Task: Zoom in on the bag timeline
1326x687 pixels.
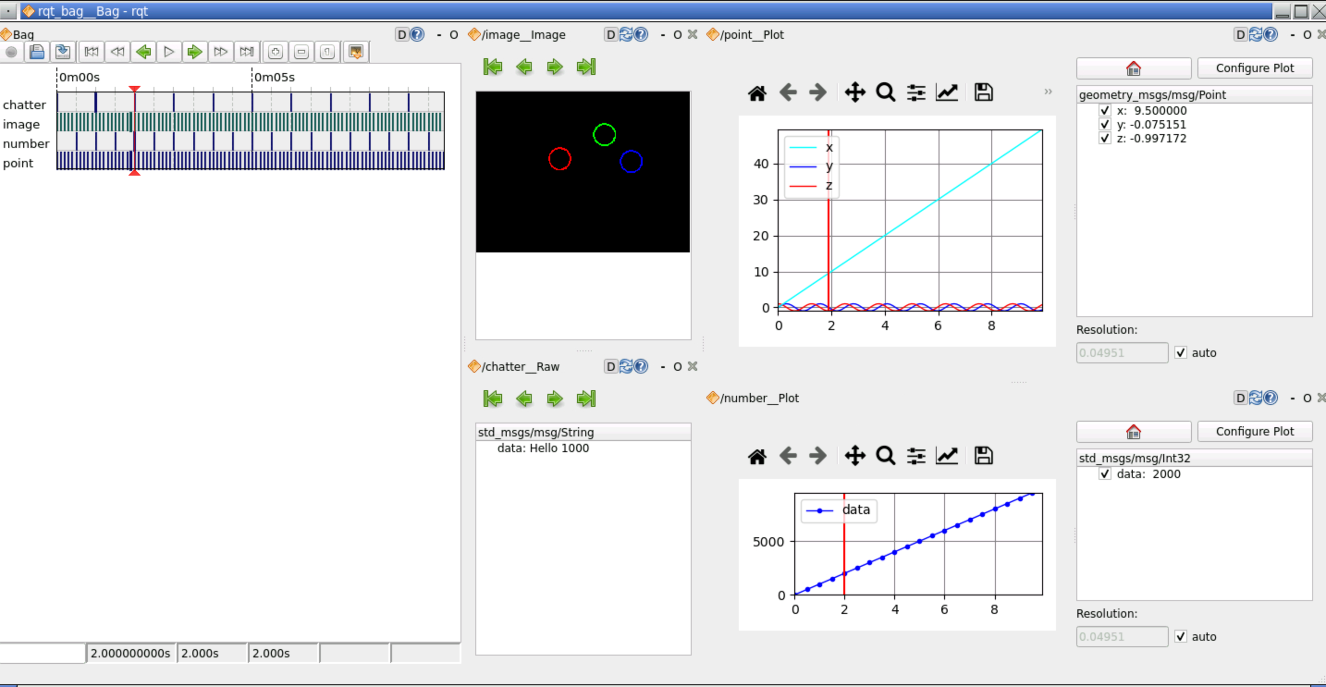Action: [x=276, y=52]
